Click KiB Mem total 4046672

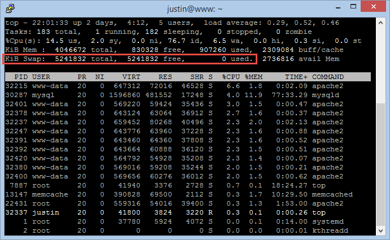point(71,50)
